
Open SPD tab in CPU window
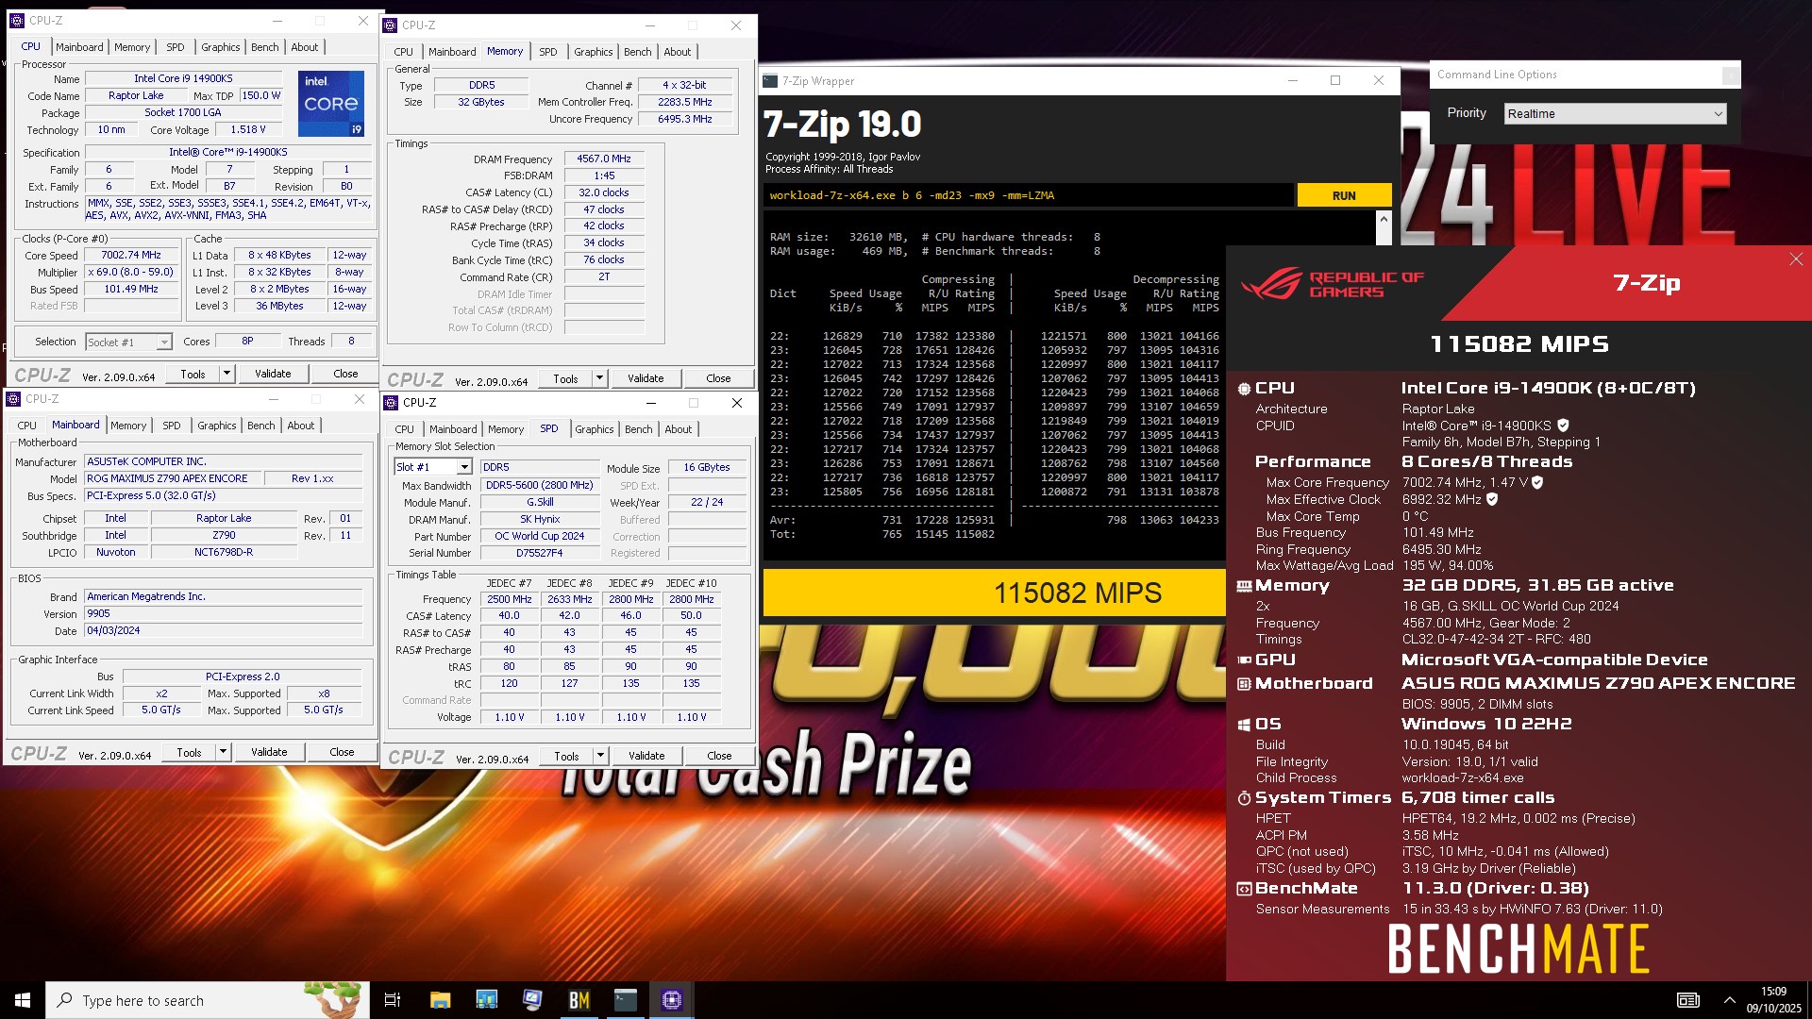pyautogui.click(x=176, y=47)
